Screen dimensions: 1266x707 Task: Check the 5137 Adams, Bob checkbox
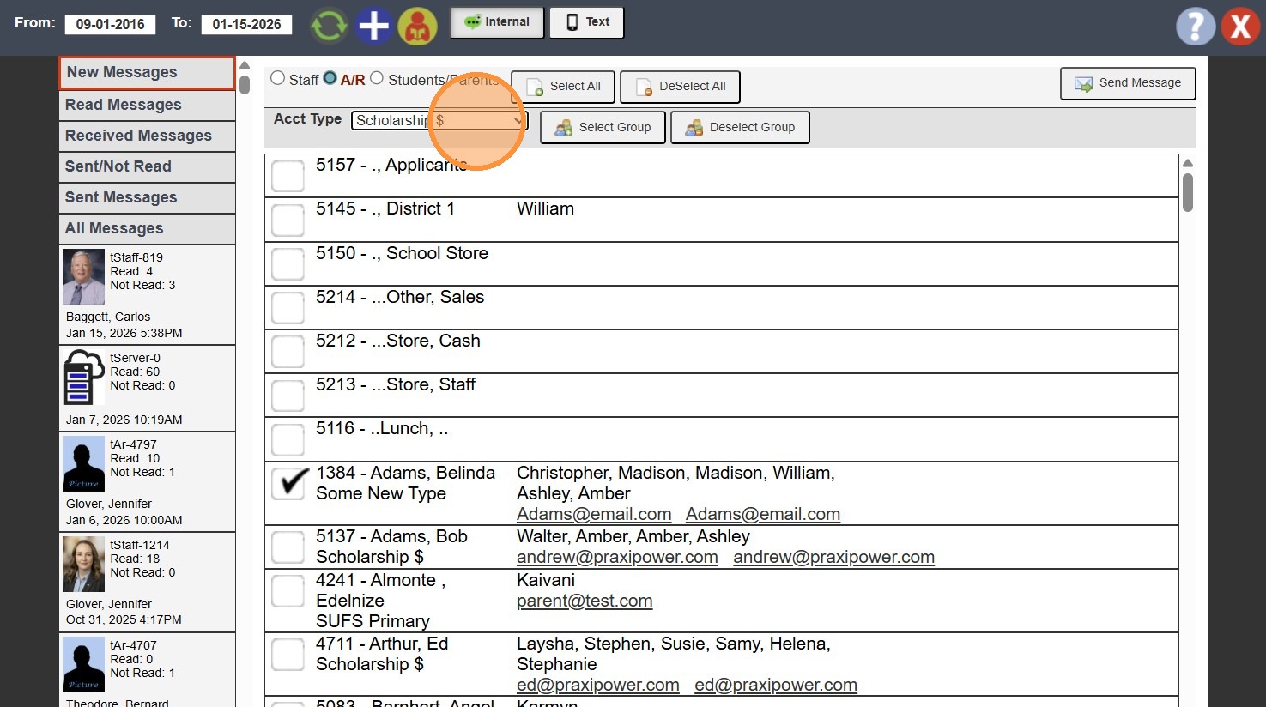(288, 547)
